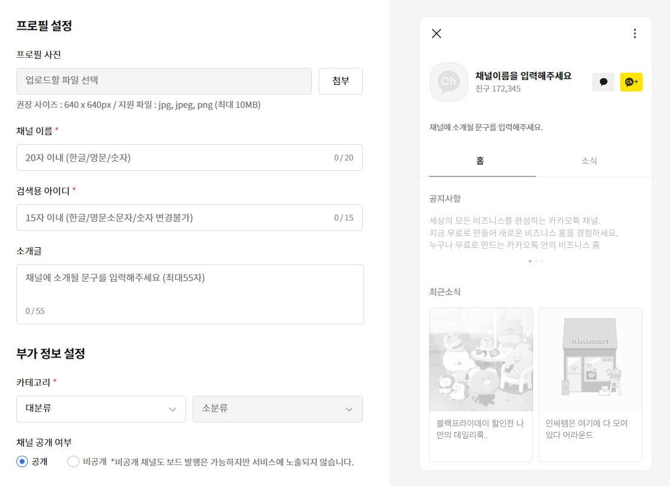Click the 최근소식 section heading
Screen dimensions: 670x486
pos(445,292)
